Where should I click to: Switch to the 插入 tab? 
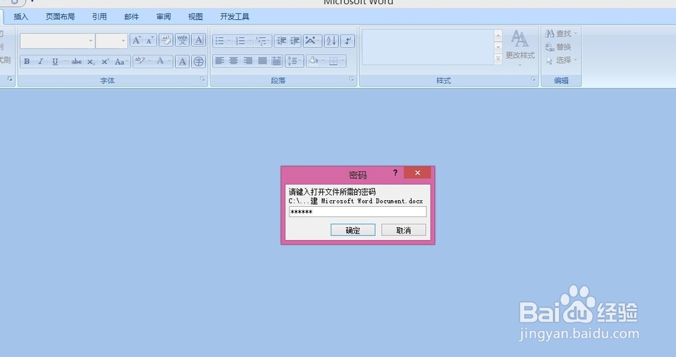[21, 17]
